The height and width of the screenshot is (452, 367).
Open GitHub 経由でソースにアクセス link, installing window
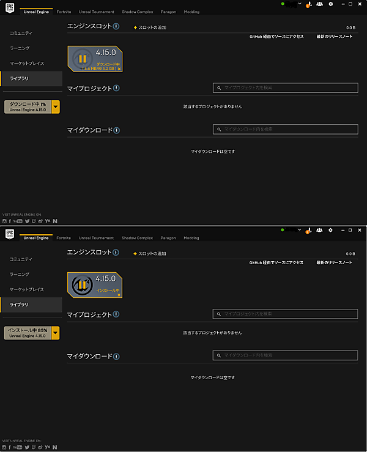pyautogui.click(x=276, y=262)
